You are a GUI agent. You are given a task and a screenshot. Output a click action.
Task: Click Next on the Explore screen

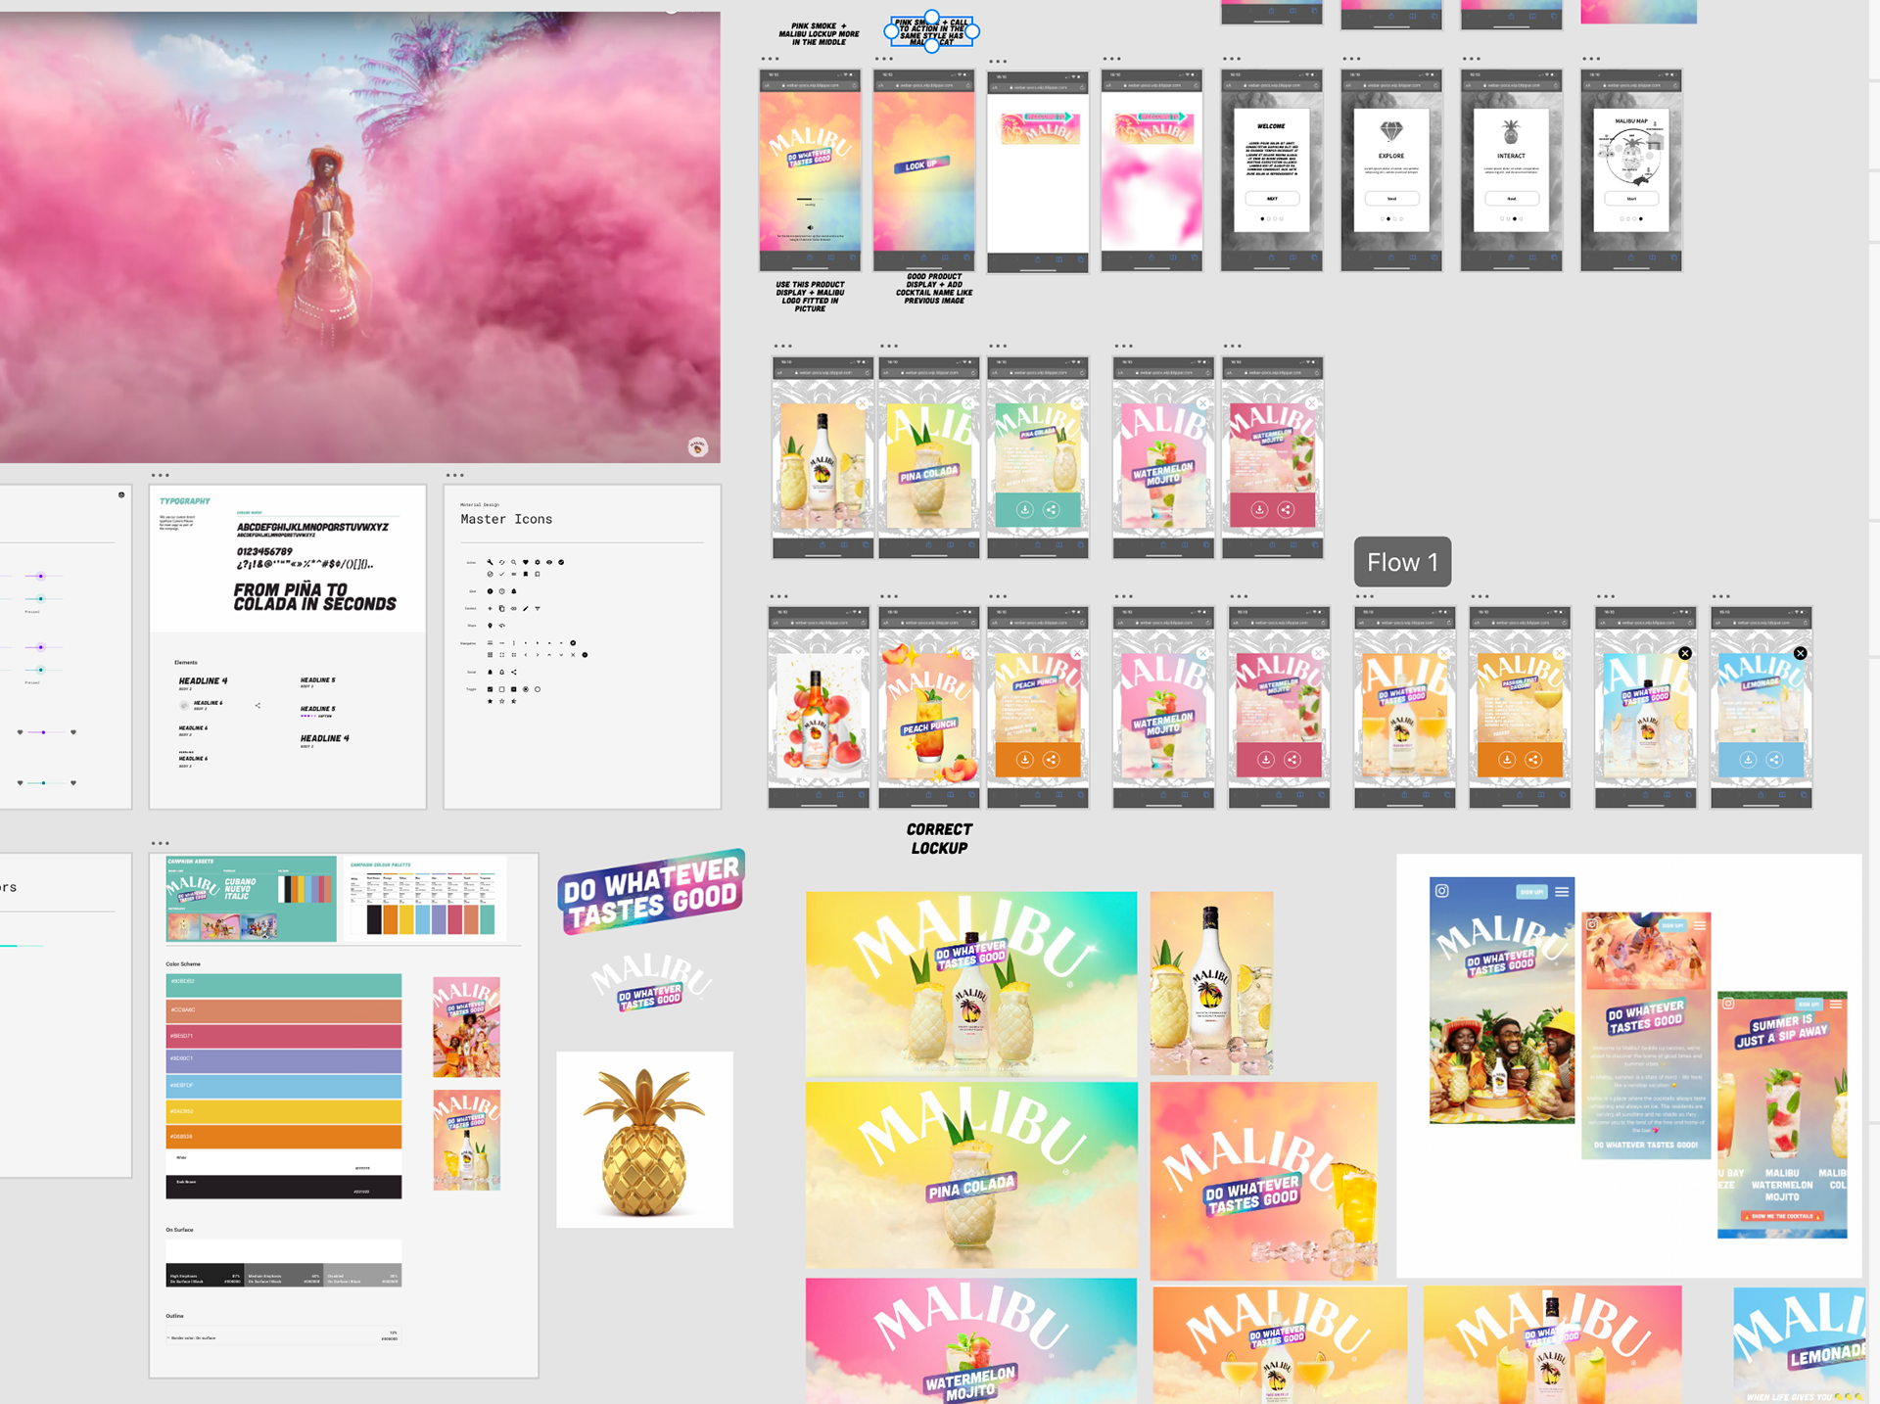click(x=1391, y=199)
